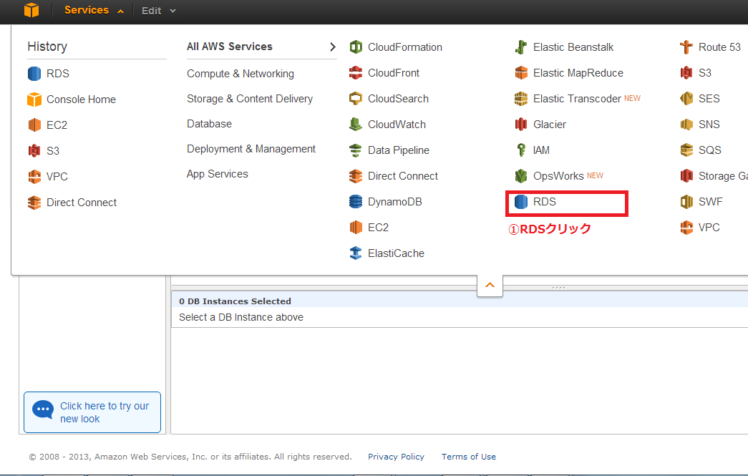Open the CloudWatch service link
The width and height of the screenshot is (748, 476).
[397, 125]
